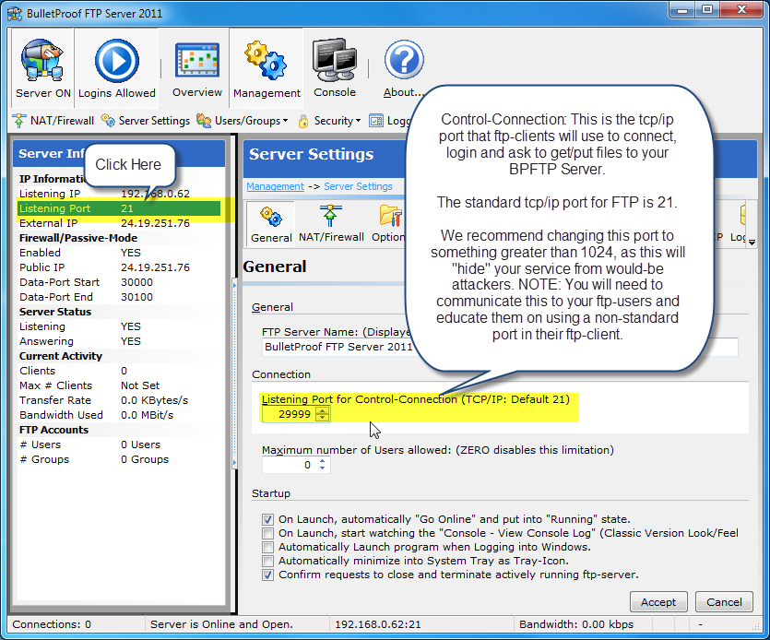Open the Overview chart icon

(x=197, y=60)
